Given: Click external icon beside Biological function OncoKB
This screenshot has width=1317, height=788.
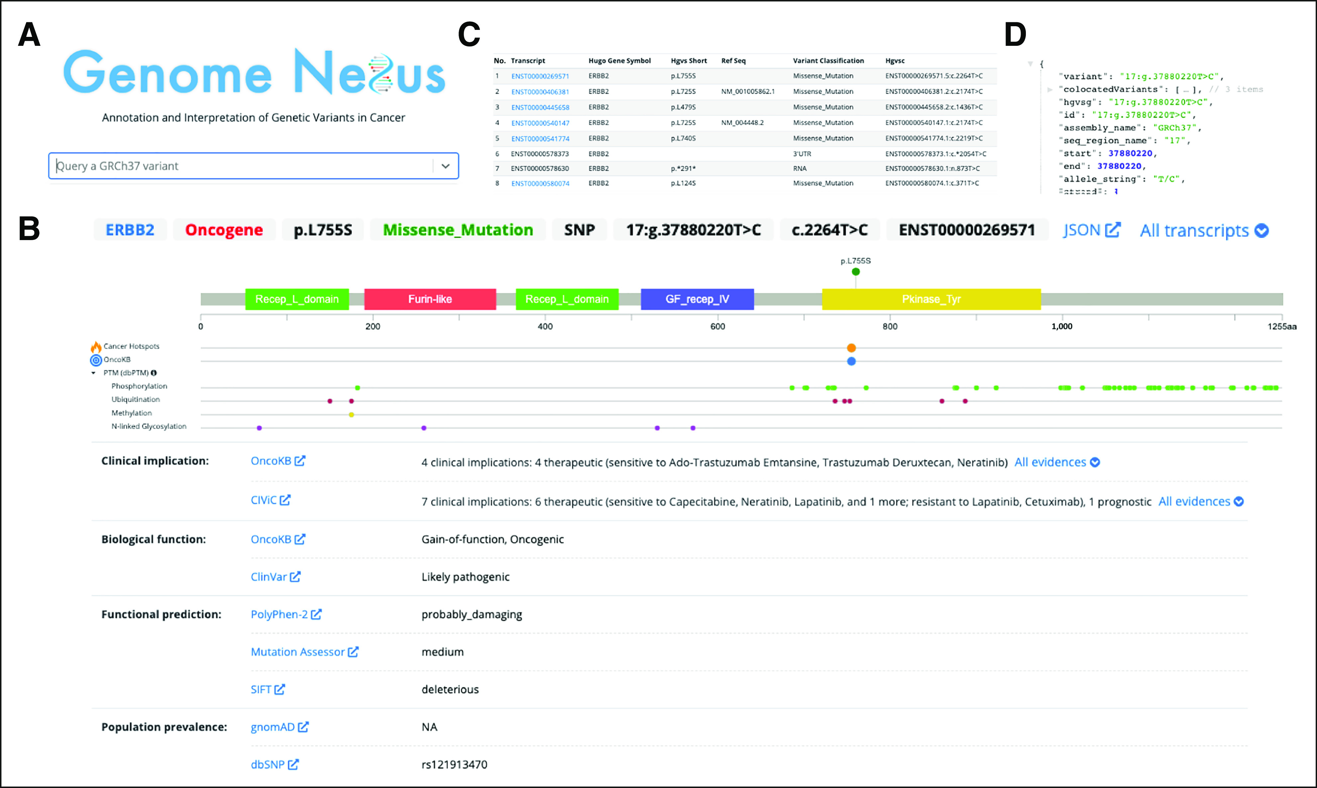Looking at the screenshot, I should pos(300,539).
